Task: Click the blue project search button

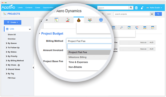Action: (158, 14)
